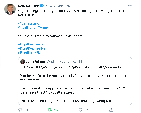Click John Adams name in quoted tweet
The width and height of the screenshot is (141, 113).
tap(36, 62)
